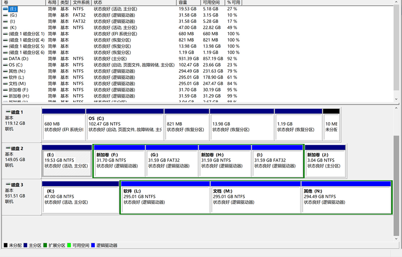Click 软件 (L:) drive icon in volume list
Viewport: 402px width, 257px height.
[x=5, y=77]
